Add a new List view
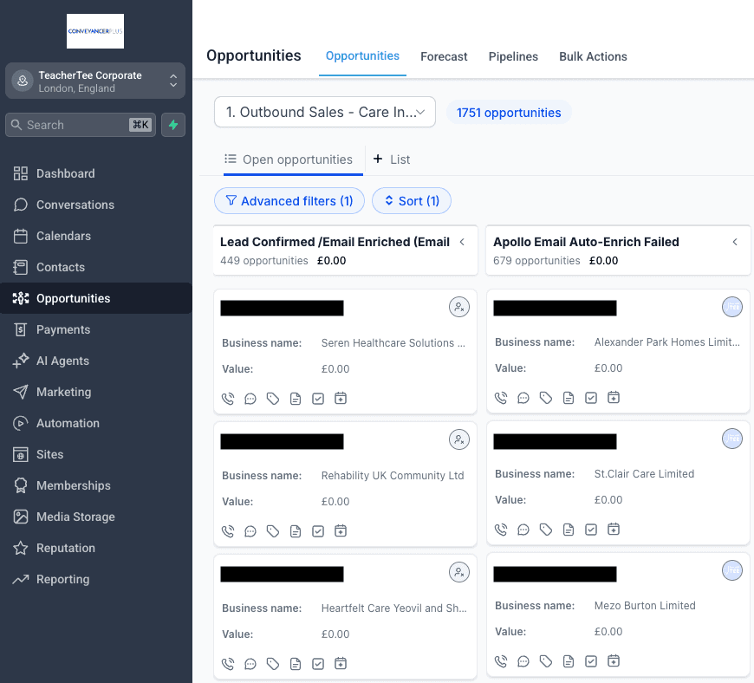Image resolution: width=754 pixels, height=683 pixels. click(392, 159)
